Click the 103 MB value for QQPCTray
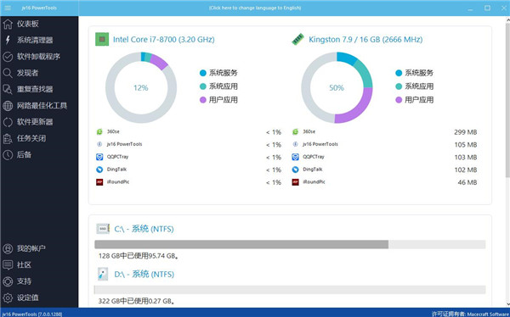The height and width of the screenshot is (317, 510). [466, 158]
